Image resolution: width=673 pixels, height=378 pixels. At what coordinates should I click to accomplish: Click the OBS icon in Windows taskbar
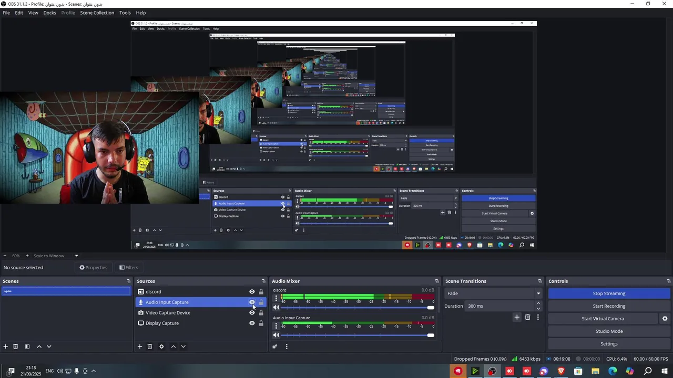click(492, 371)
